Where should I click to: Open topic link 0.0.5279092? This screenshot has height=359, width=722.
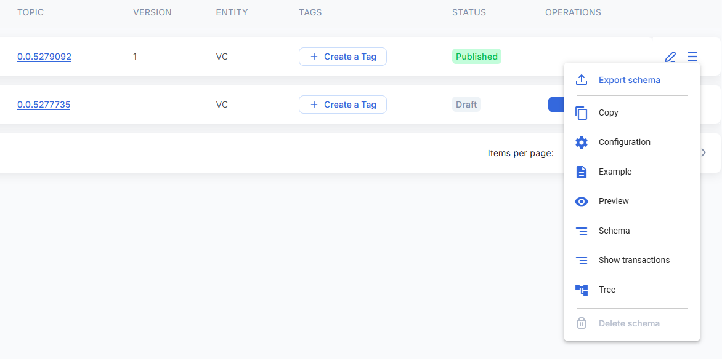(44, 57)
